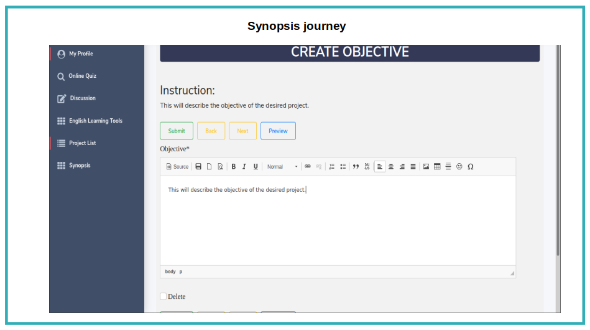Screen dimensions: 590x330
Task: Click the 'p' element path in editor footer
Action: [181, 271]
